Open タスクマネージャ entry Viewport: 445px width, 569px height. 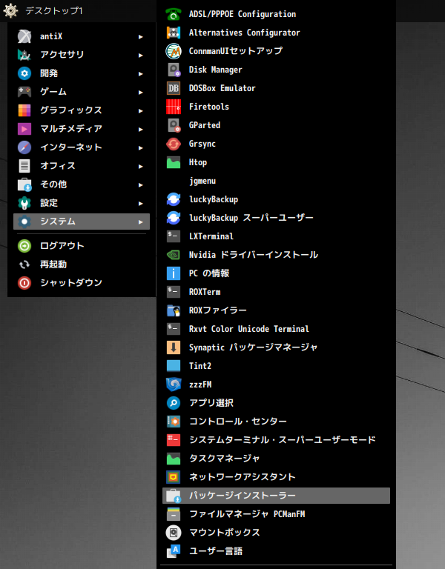(x=276, y=459)
